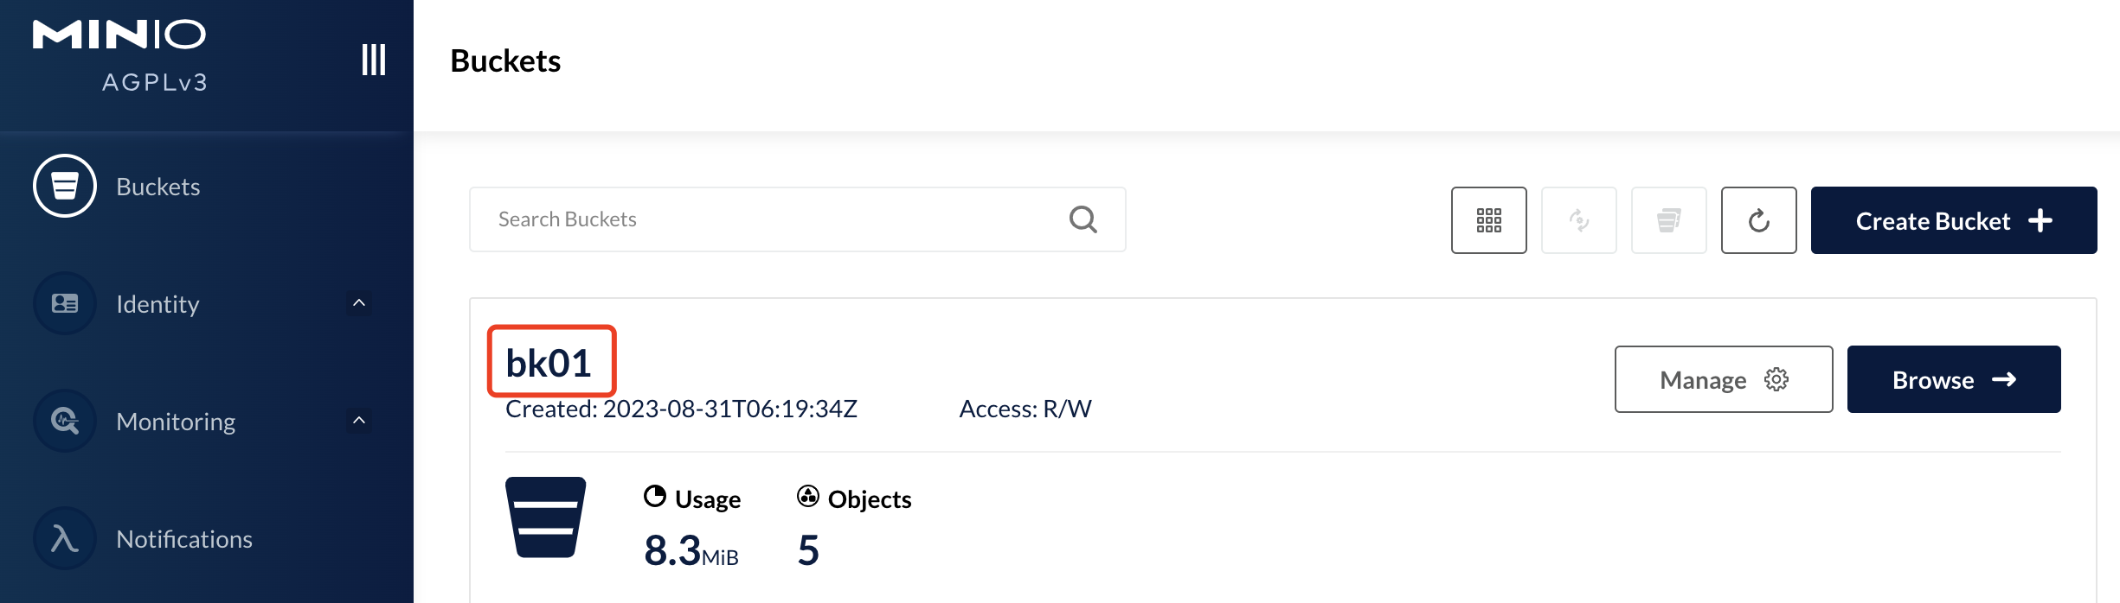This screenshot has height=603, width=2120.
Task: Open Notifications in the sidebar menu
Action: [184, 539]
